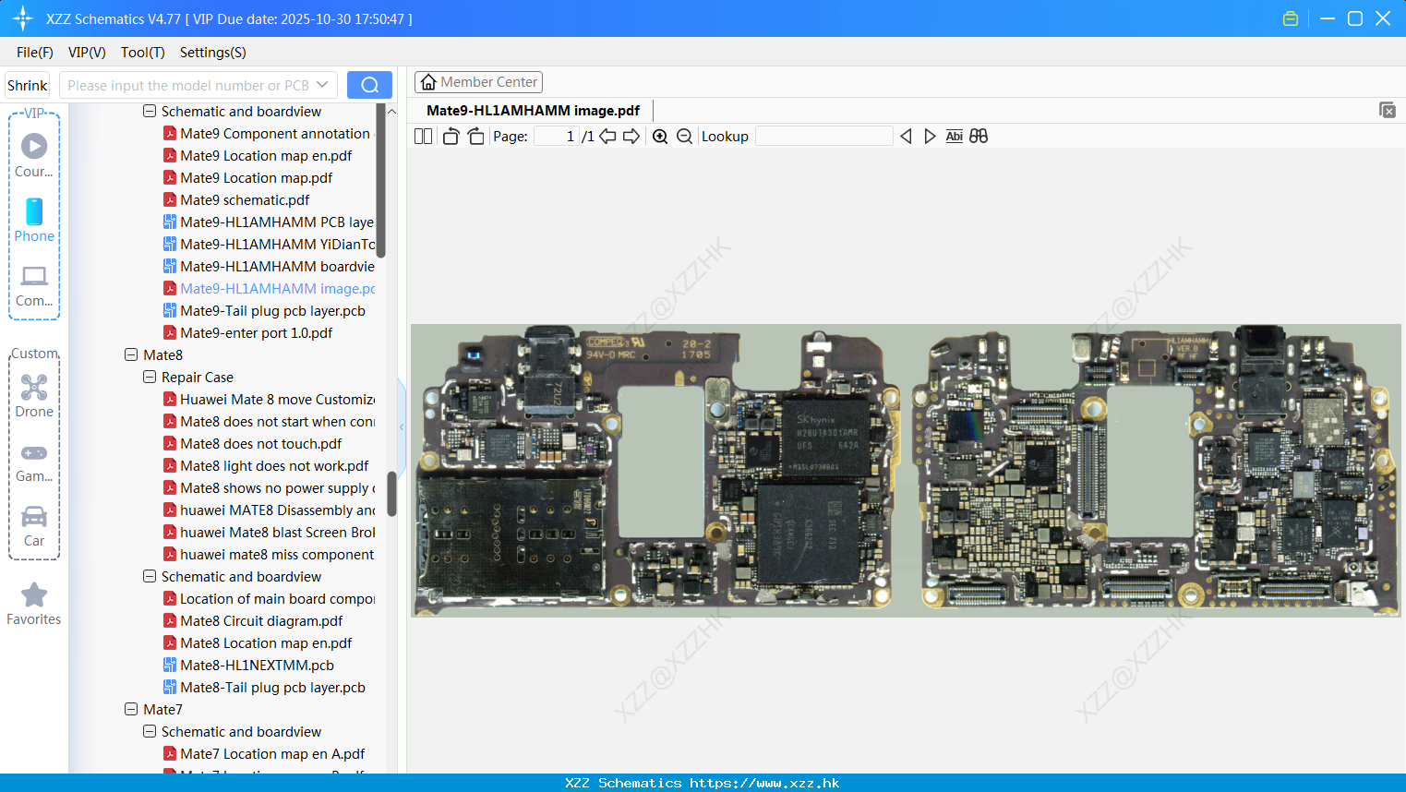Detach the document panel icon

pos(1388,110)
